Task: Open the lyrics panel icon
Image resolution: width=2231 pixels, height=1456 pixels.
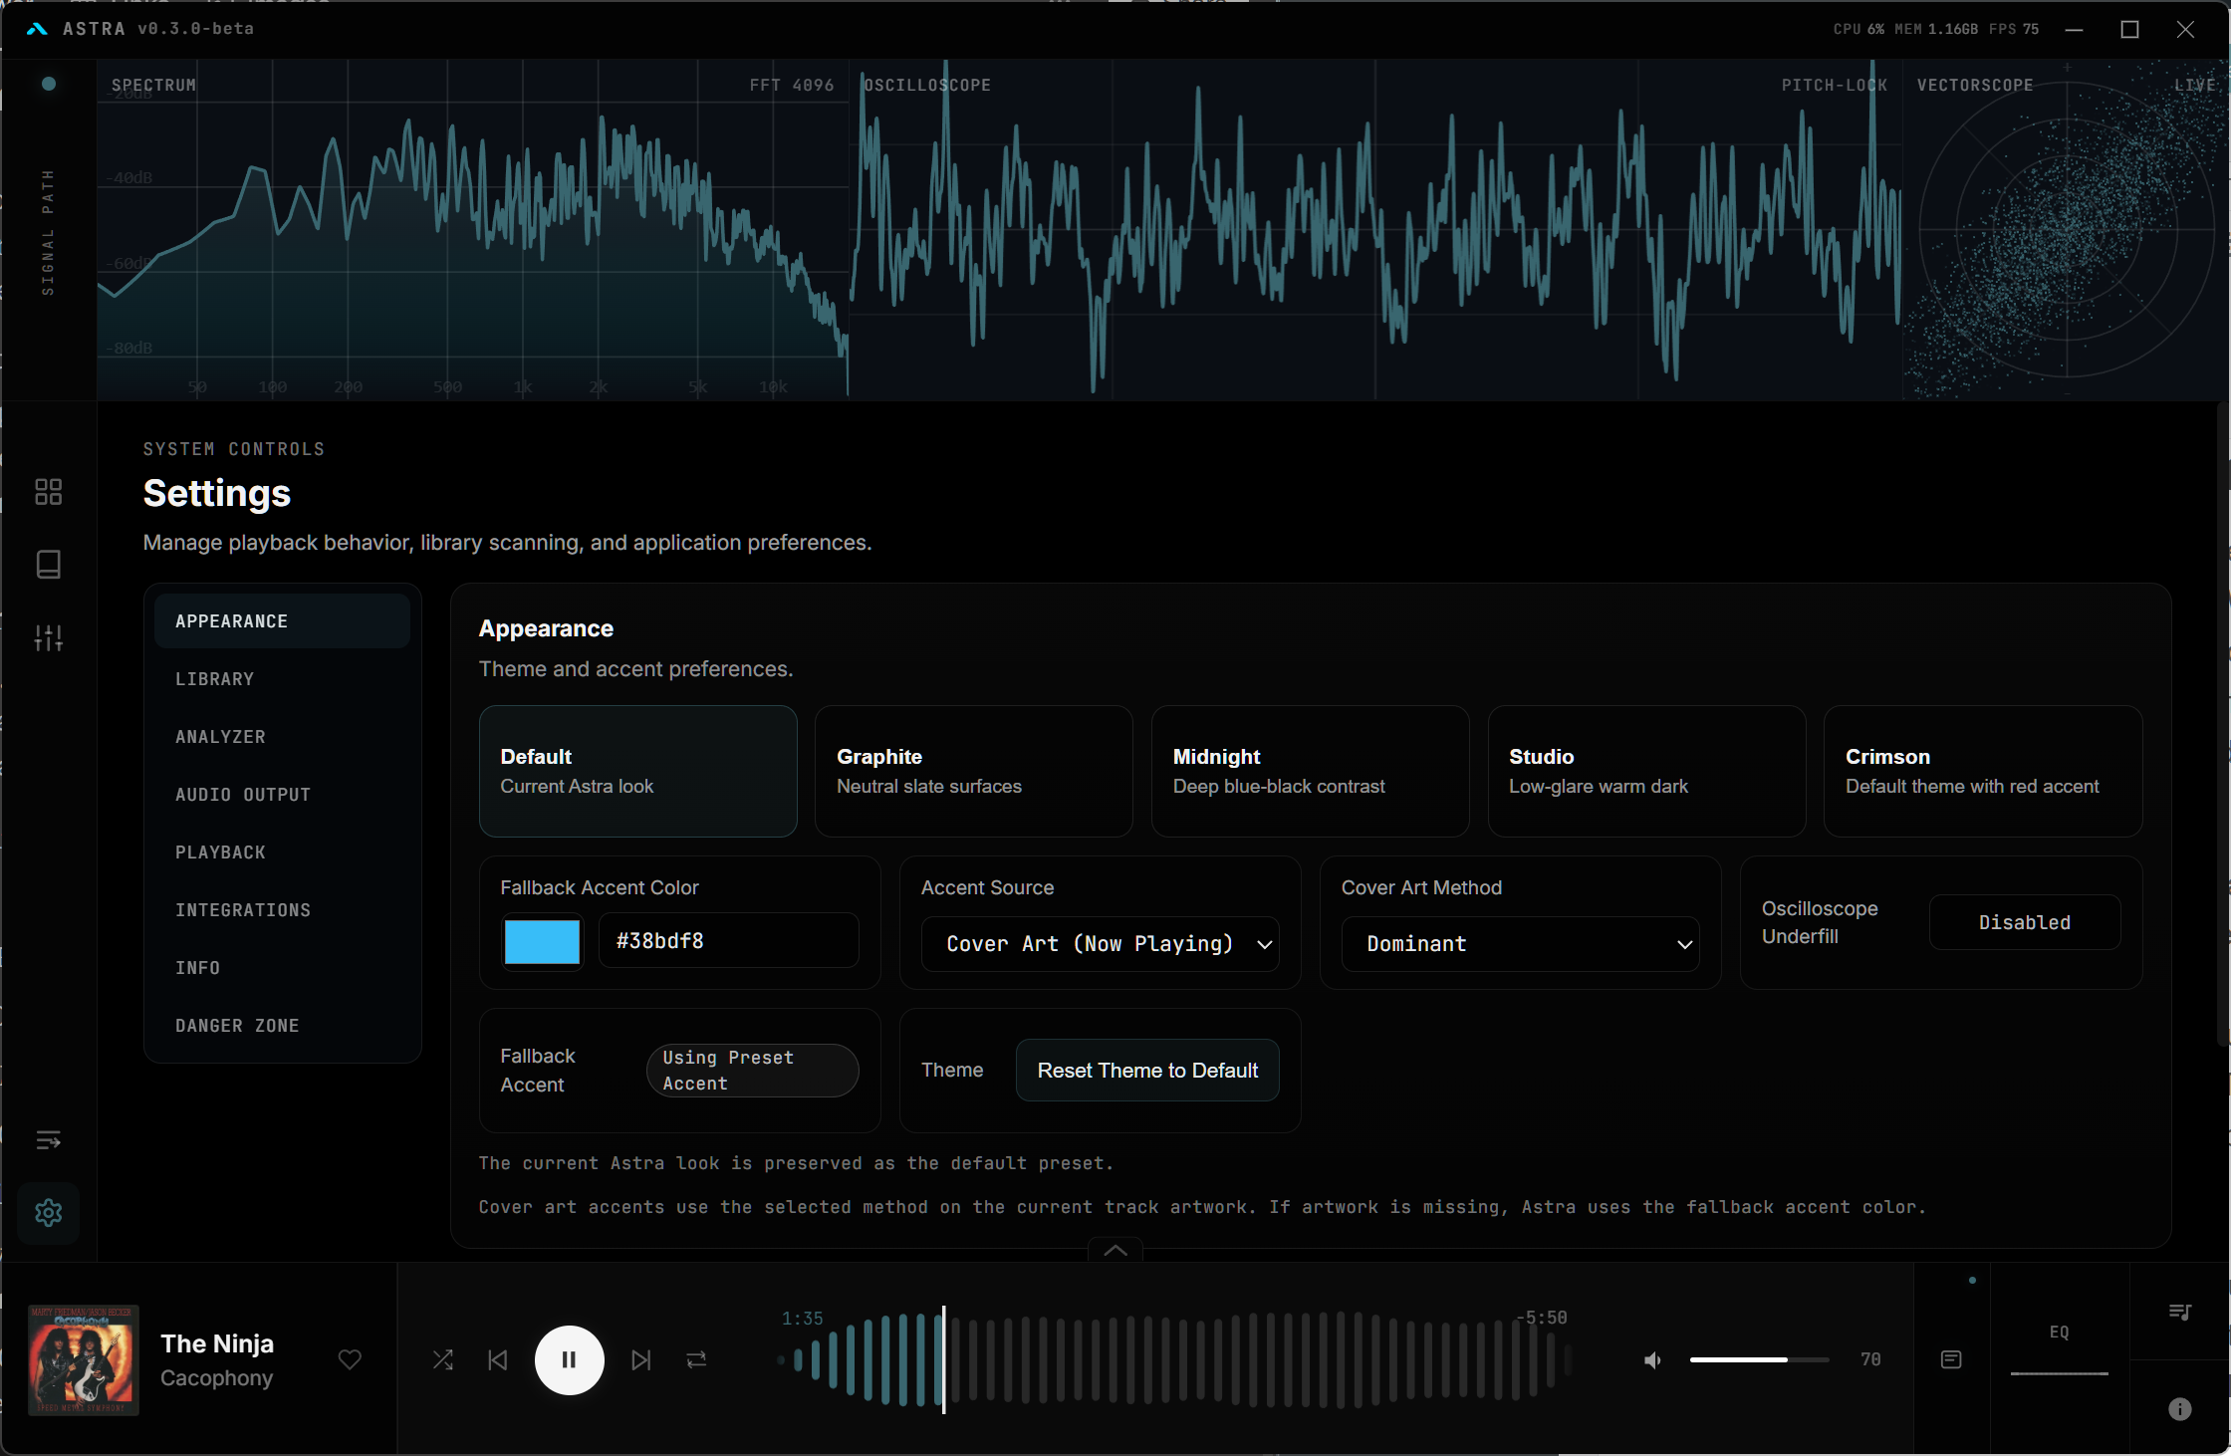Action: [x=1951, y=1359]
